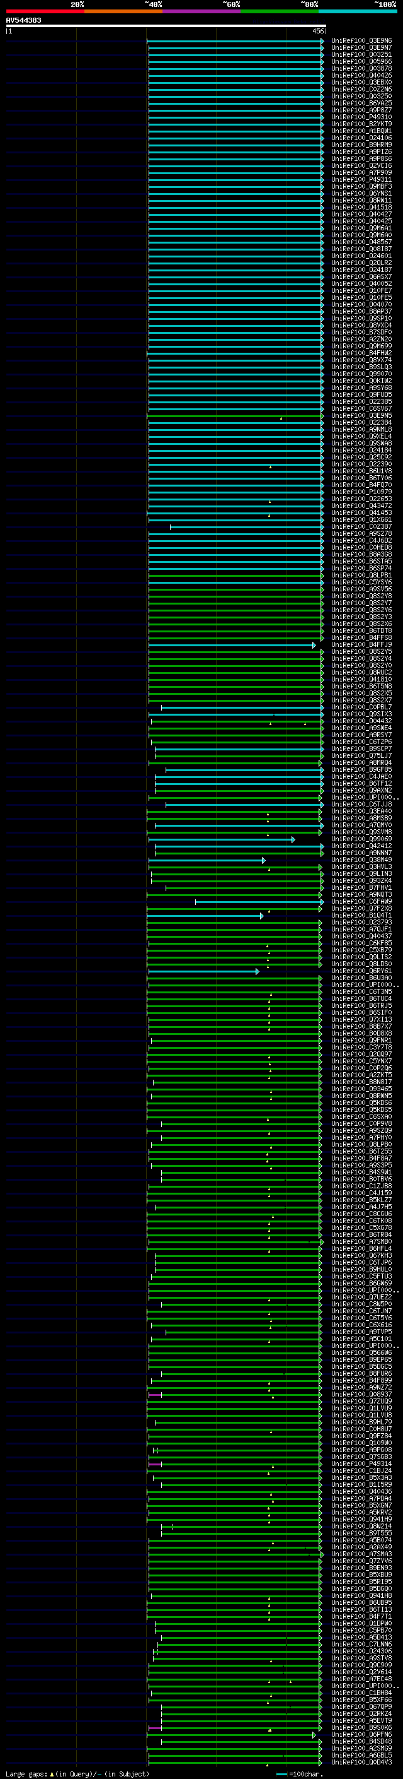Viewport: 403px width, 1779px height.
Task: Select the UniRef100_B9SCP7 label
Action: click(361, 748)
